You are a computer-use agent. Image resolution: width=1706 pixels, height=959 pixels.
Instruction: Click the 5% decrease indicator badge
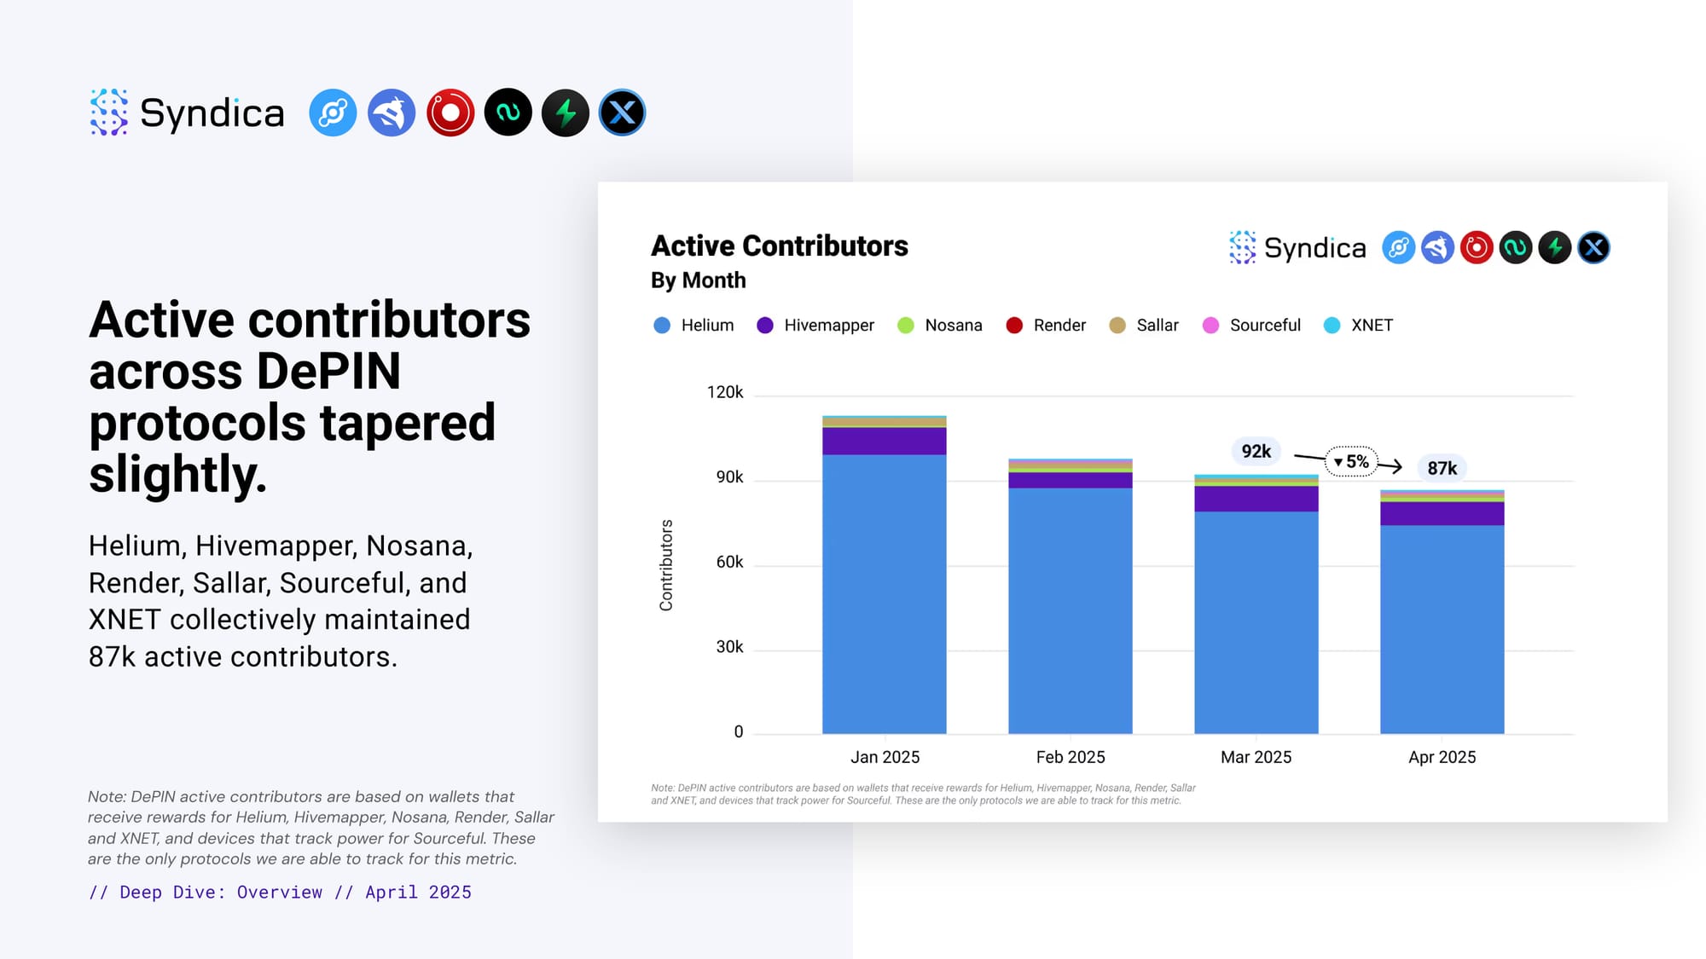(1351, 461)
